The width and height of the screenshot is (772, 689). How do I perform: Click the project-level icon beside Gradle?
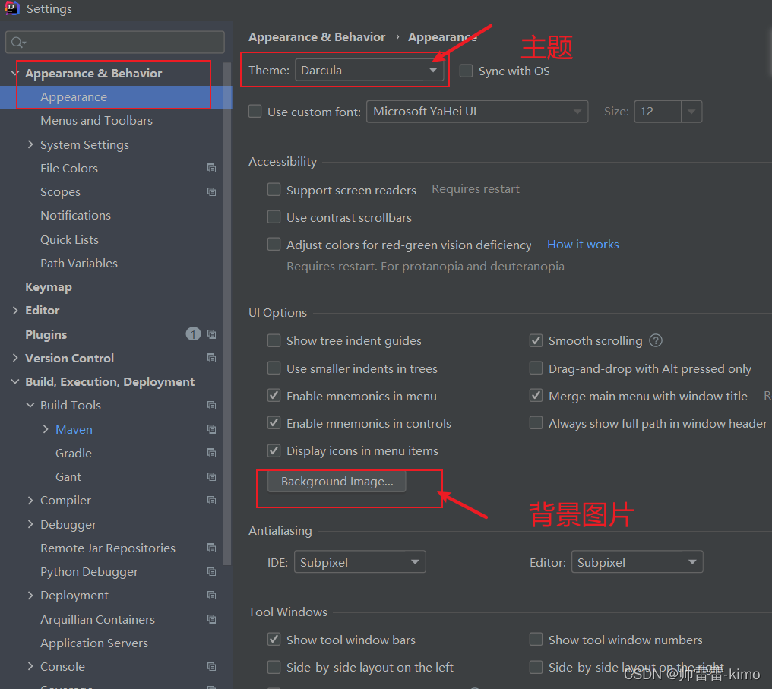coord(212,453)
